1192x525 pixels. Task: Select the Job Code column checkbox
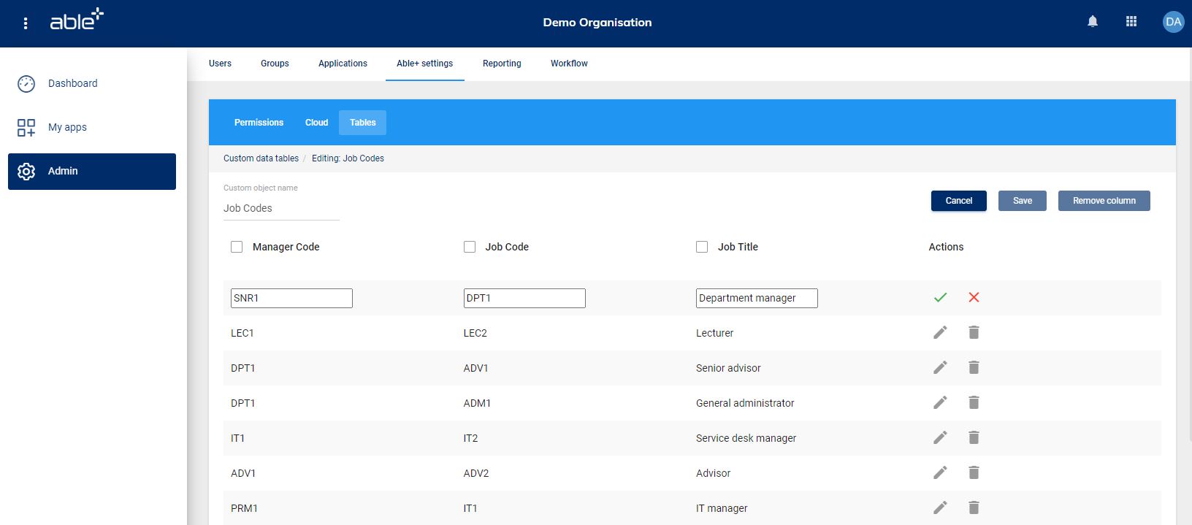pyautogui.click(x=470, y=247)
